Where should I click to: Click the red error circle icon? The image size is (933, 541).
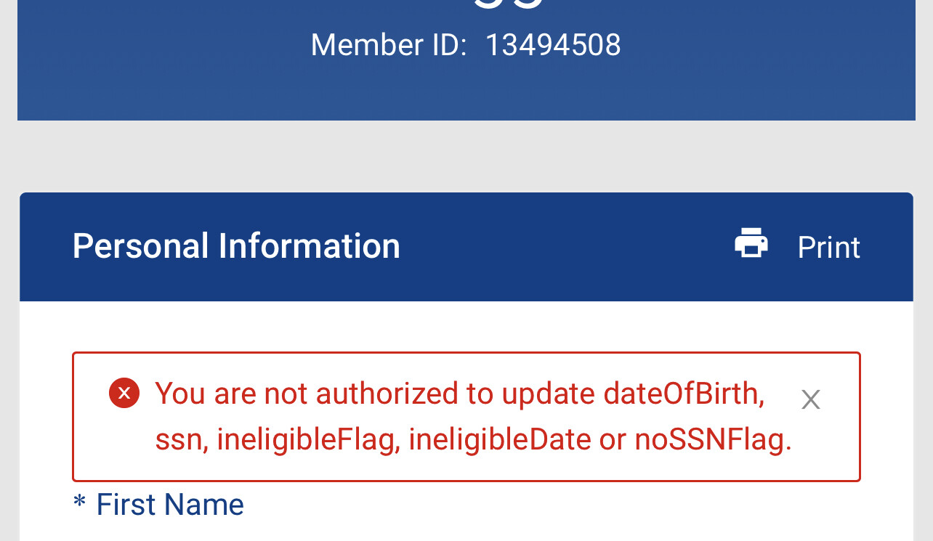click(x=124, y=393)
